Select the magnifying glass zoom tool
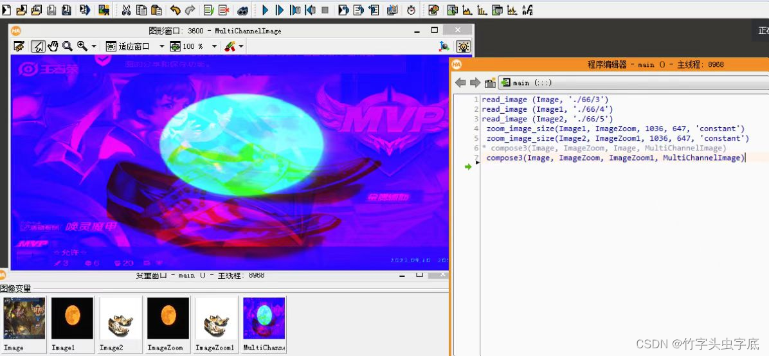The height and width of the screenshot is (356, 769). coord(67,46)
